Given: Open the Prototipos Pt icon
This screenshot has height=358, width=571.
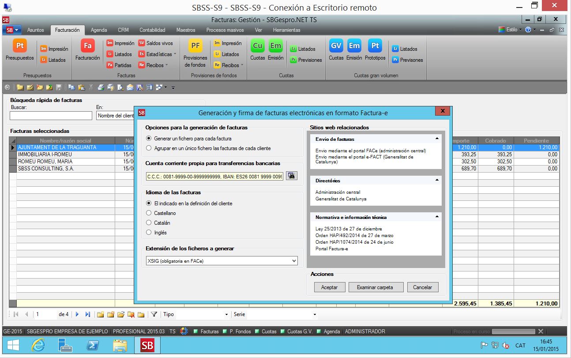Looking at the screenshot, I should click(x=375, y=46).
